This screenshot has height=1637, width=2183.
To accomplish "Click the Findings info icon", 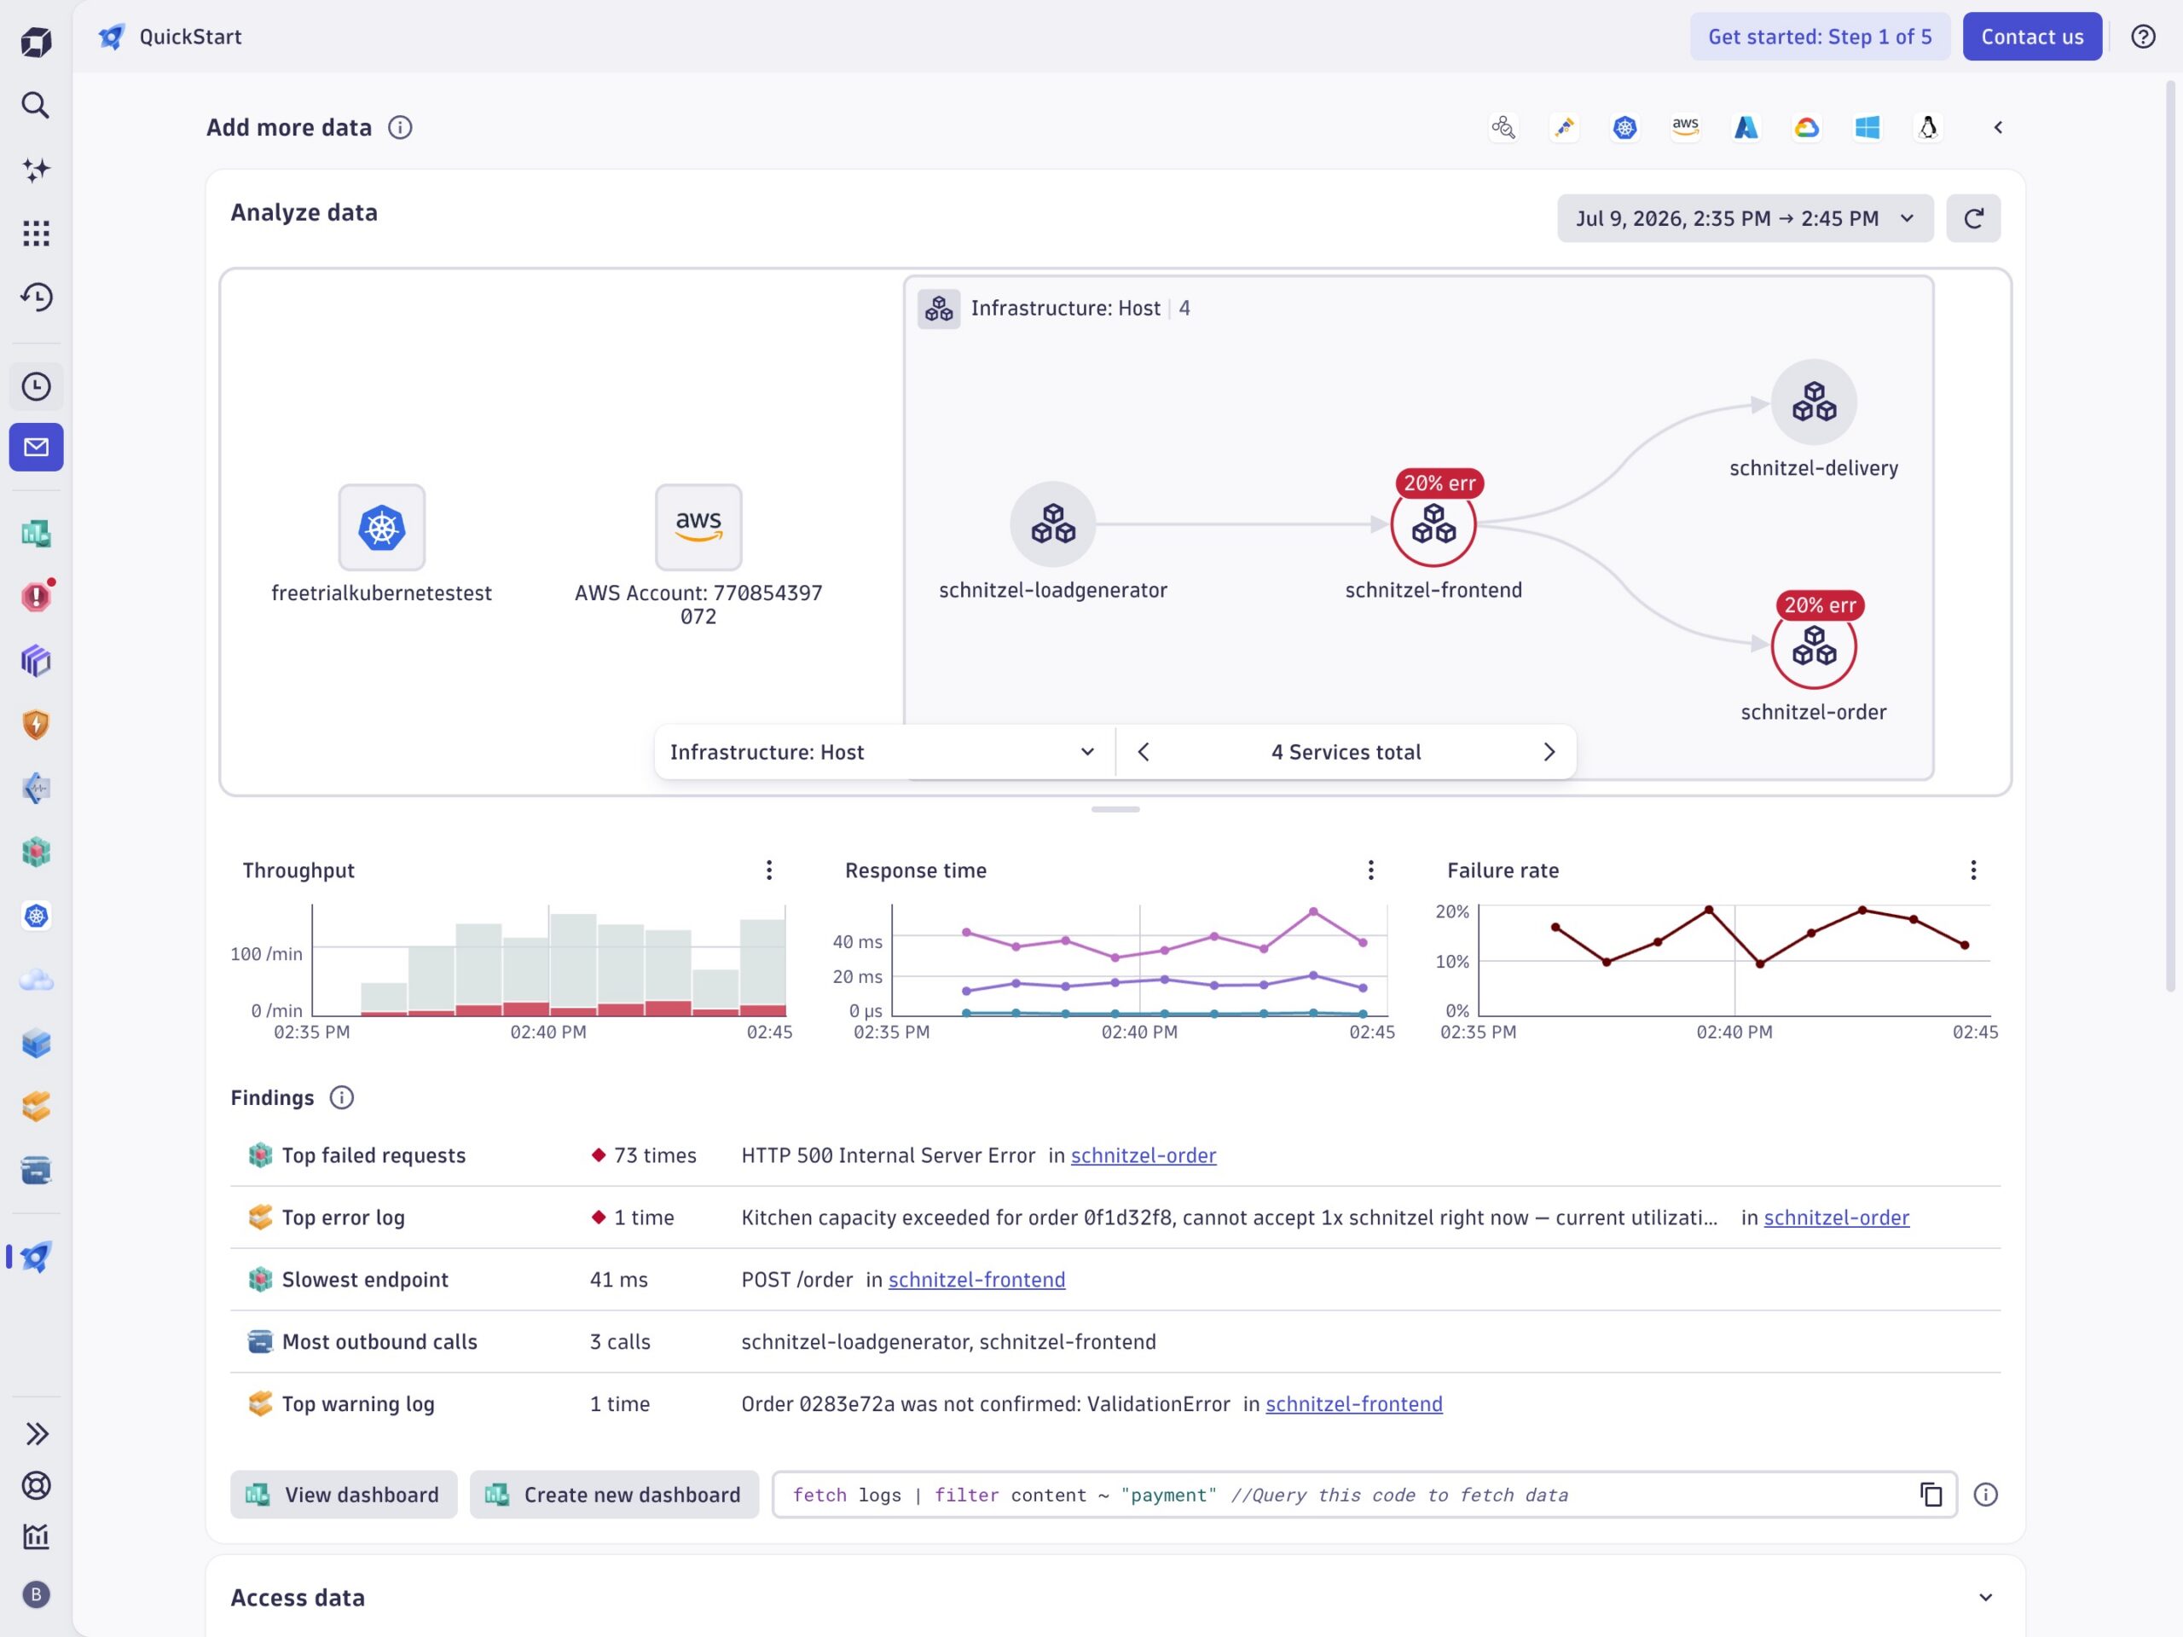I will 341,1097.
